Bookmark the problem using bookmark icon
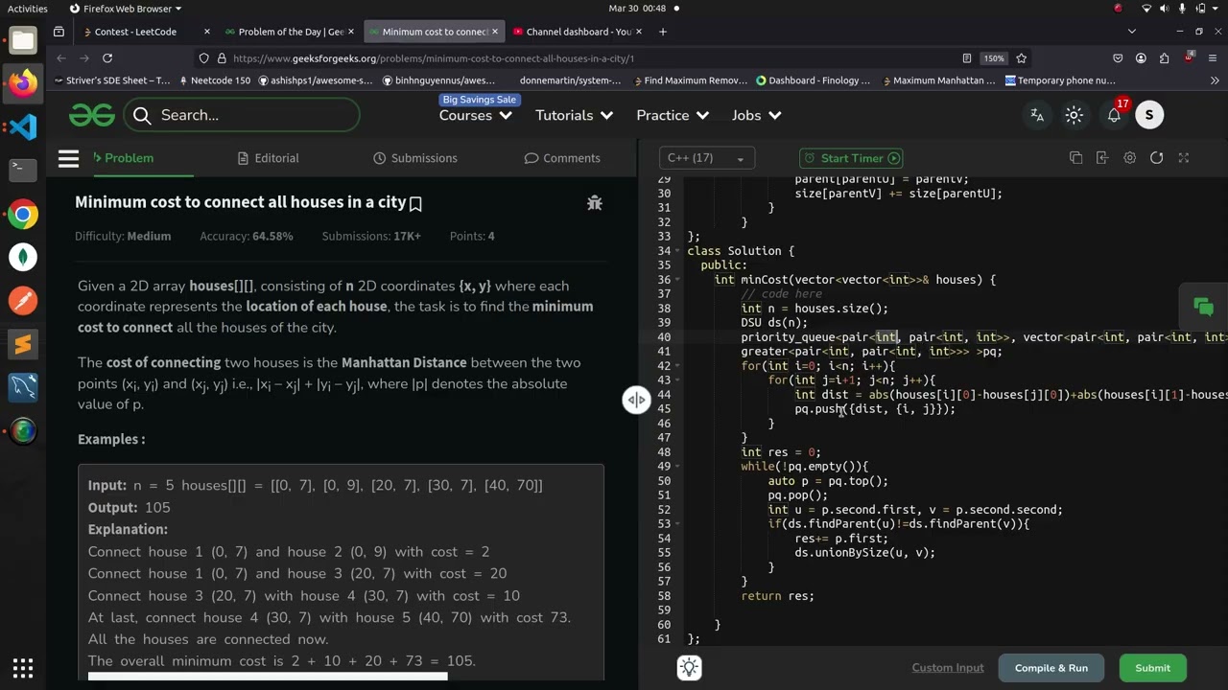The image size is (1228, 690). pyautogui.click(x=415, y=203)
